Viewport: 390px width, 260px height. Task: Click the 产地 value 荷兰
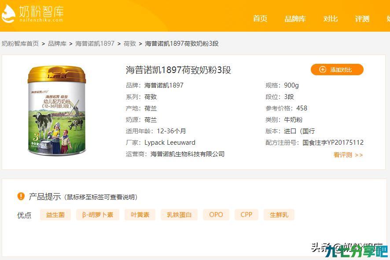[151, 108]
